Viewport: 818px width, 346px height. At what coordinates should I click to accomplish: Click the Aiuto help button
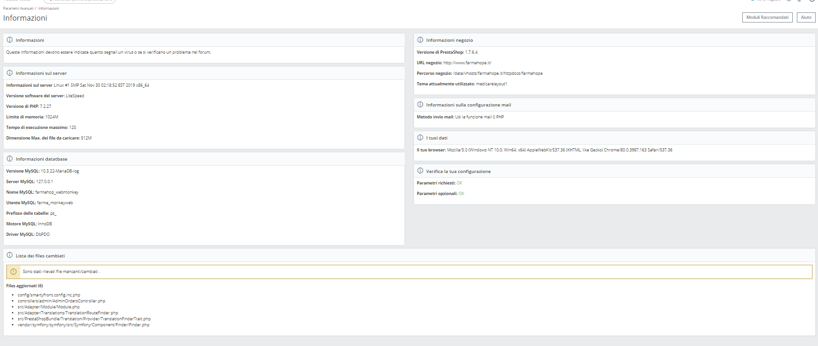point(806,17)
